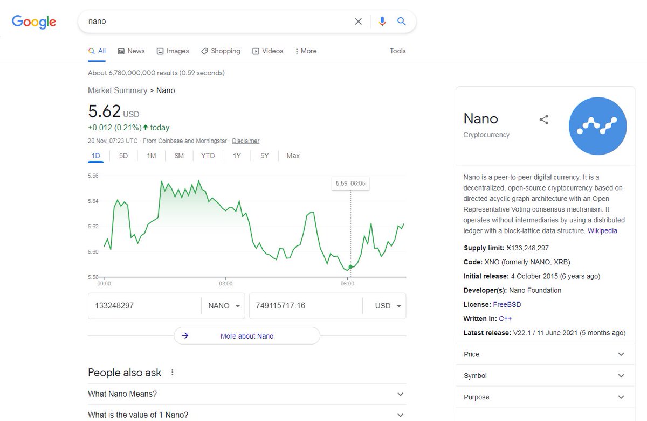Select the Max chart range
The width and height of the screenshot is (647, 421).
tap(292, 156)
